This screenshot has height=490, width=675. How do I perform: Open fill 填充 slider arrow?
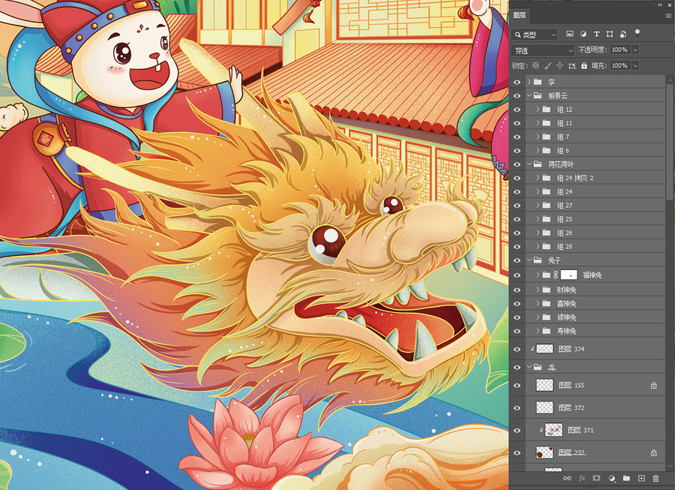(635, 65)
